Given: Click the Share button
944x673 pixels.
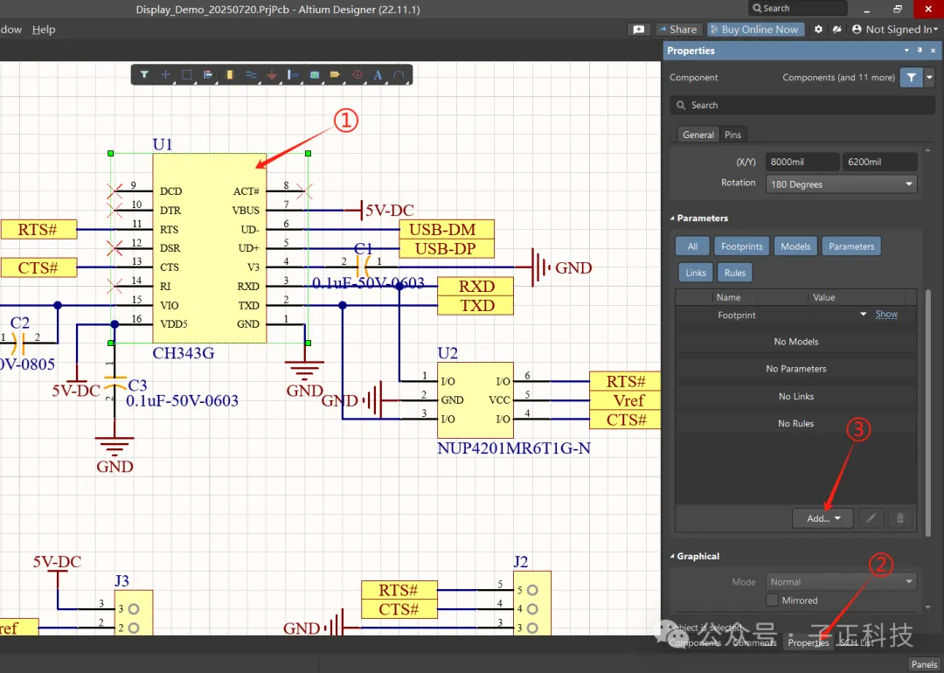Looking at the screenshot, I should pos(678,30).
